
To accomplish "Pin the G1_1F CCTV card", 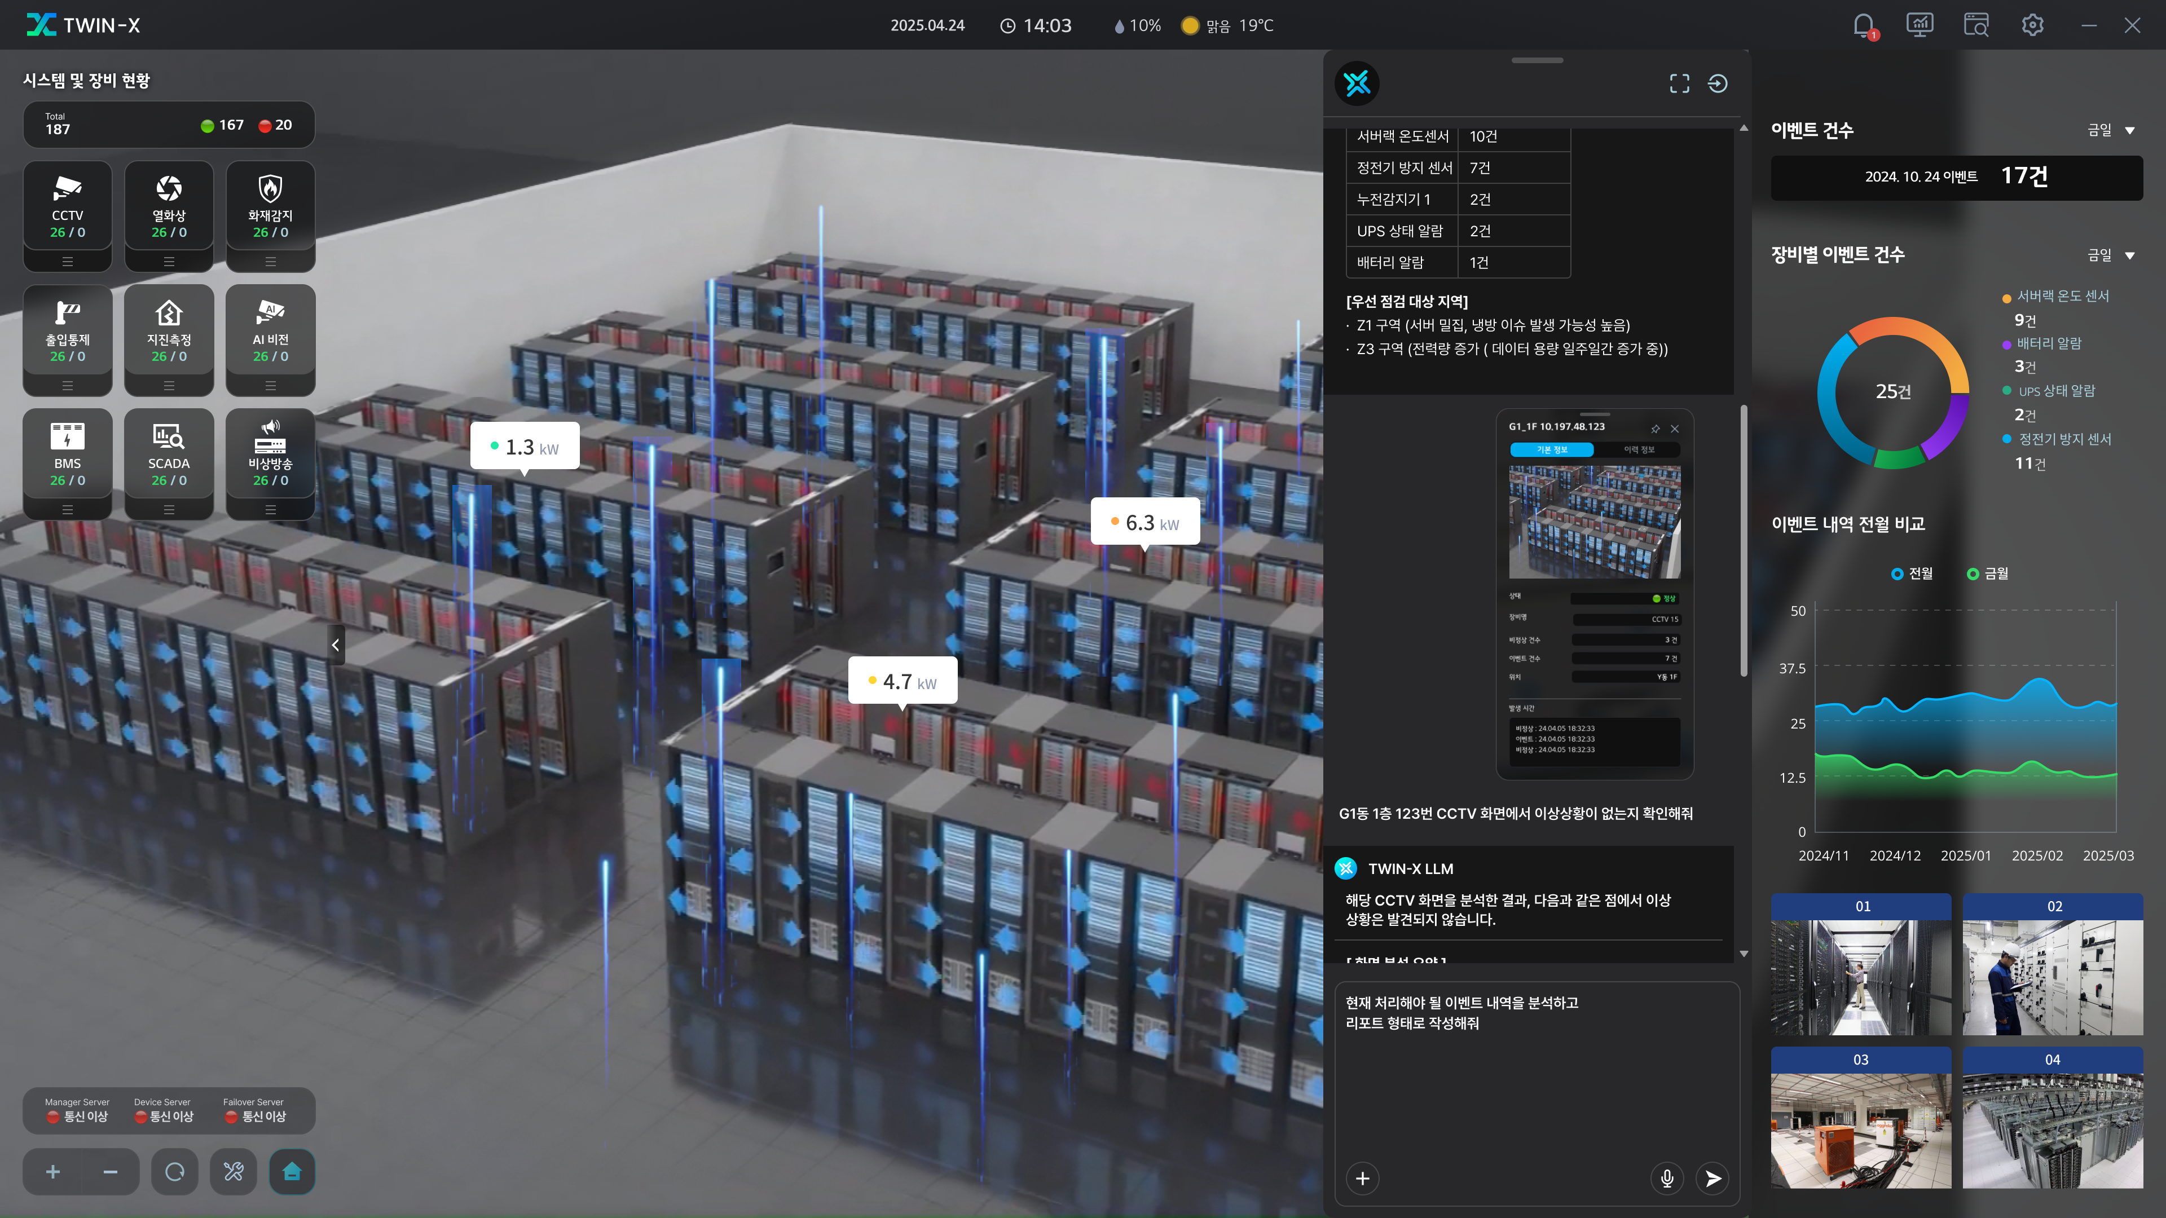I will [x=1656, y=429].
